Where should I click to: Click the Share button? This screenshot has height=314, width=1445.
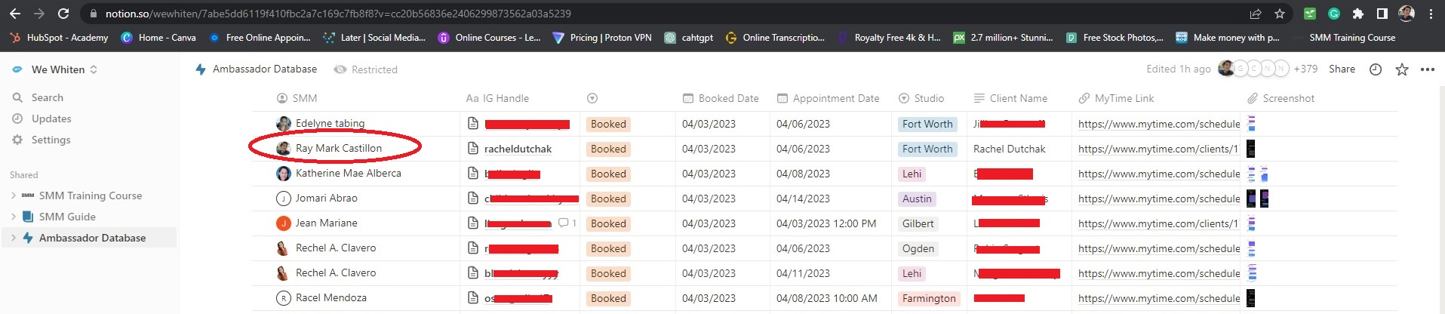click(x=1342, y=69)
